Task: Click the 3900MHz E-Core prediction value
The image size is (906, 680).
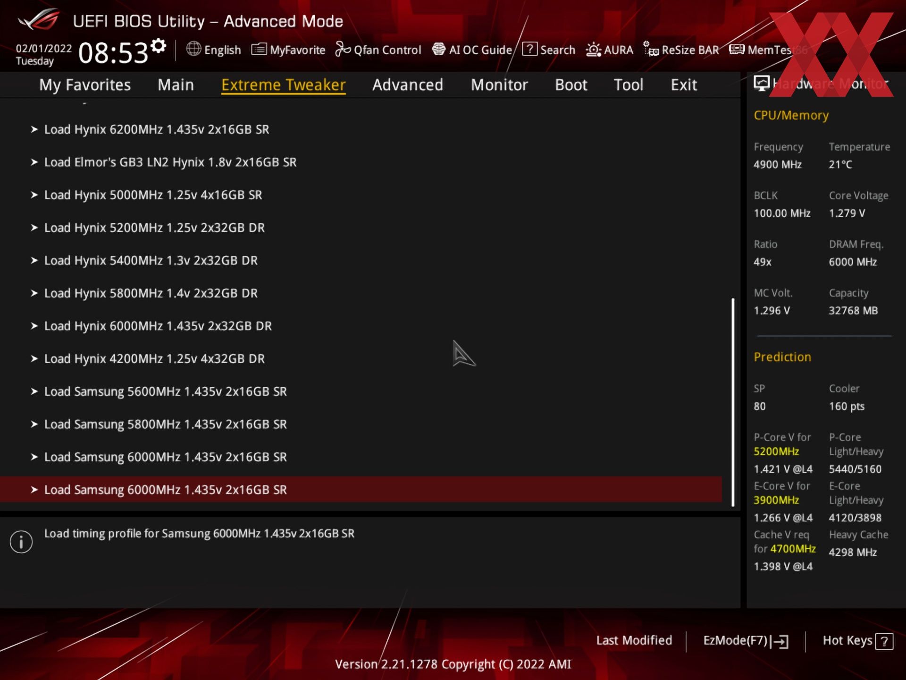Action: click(776, 500)
